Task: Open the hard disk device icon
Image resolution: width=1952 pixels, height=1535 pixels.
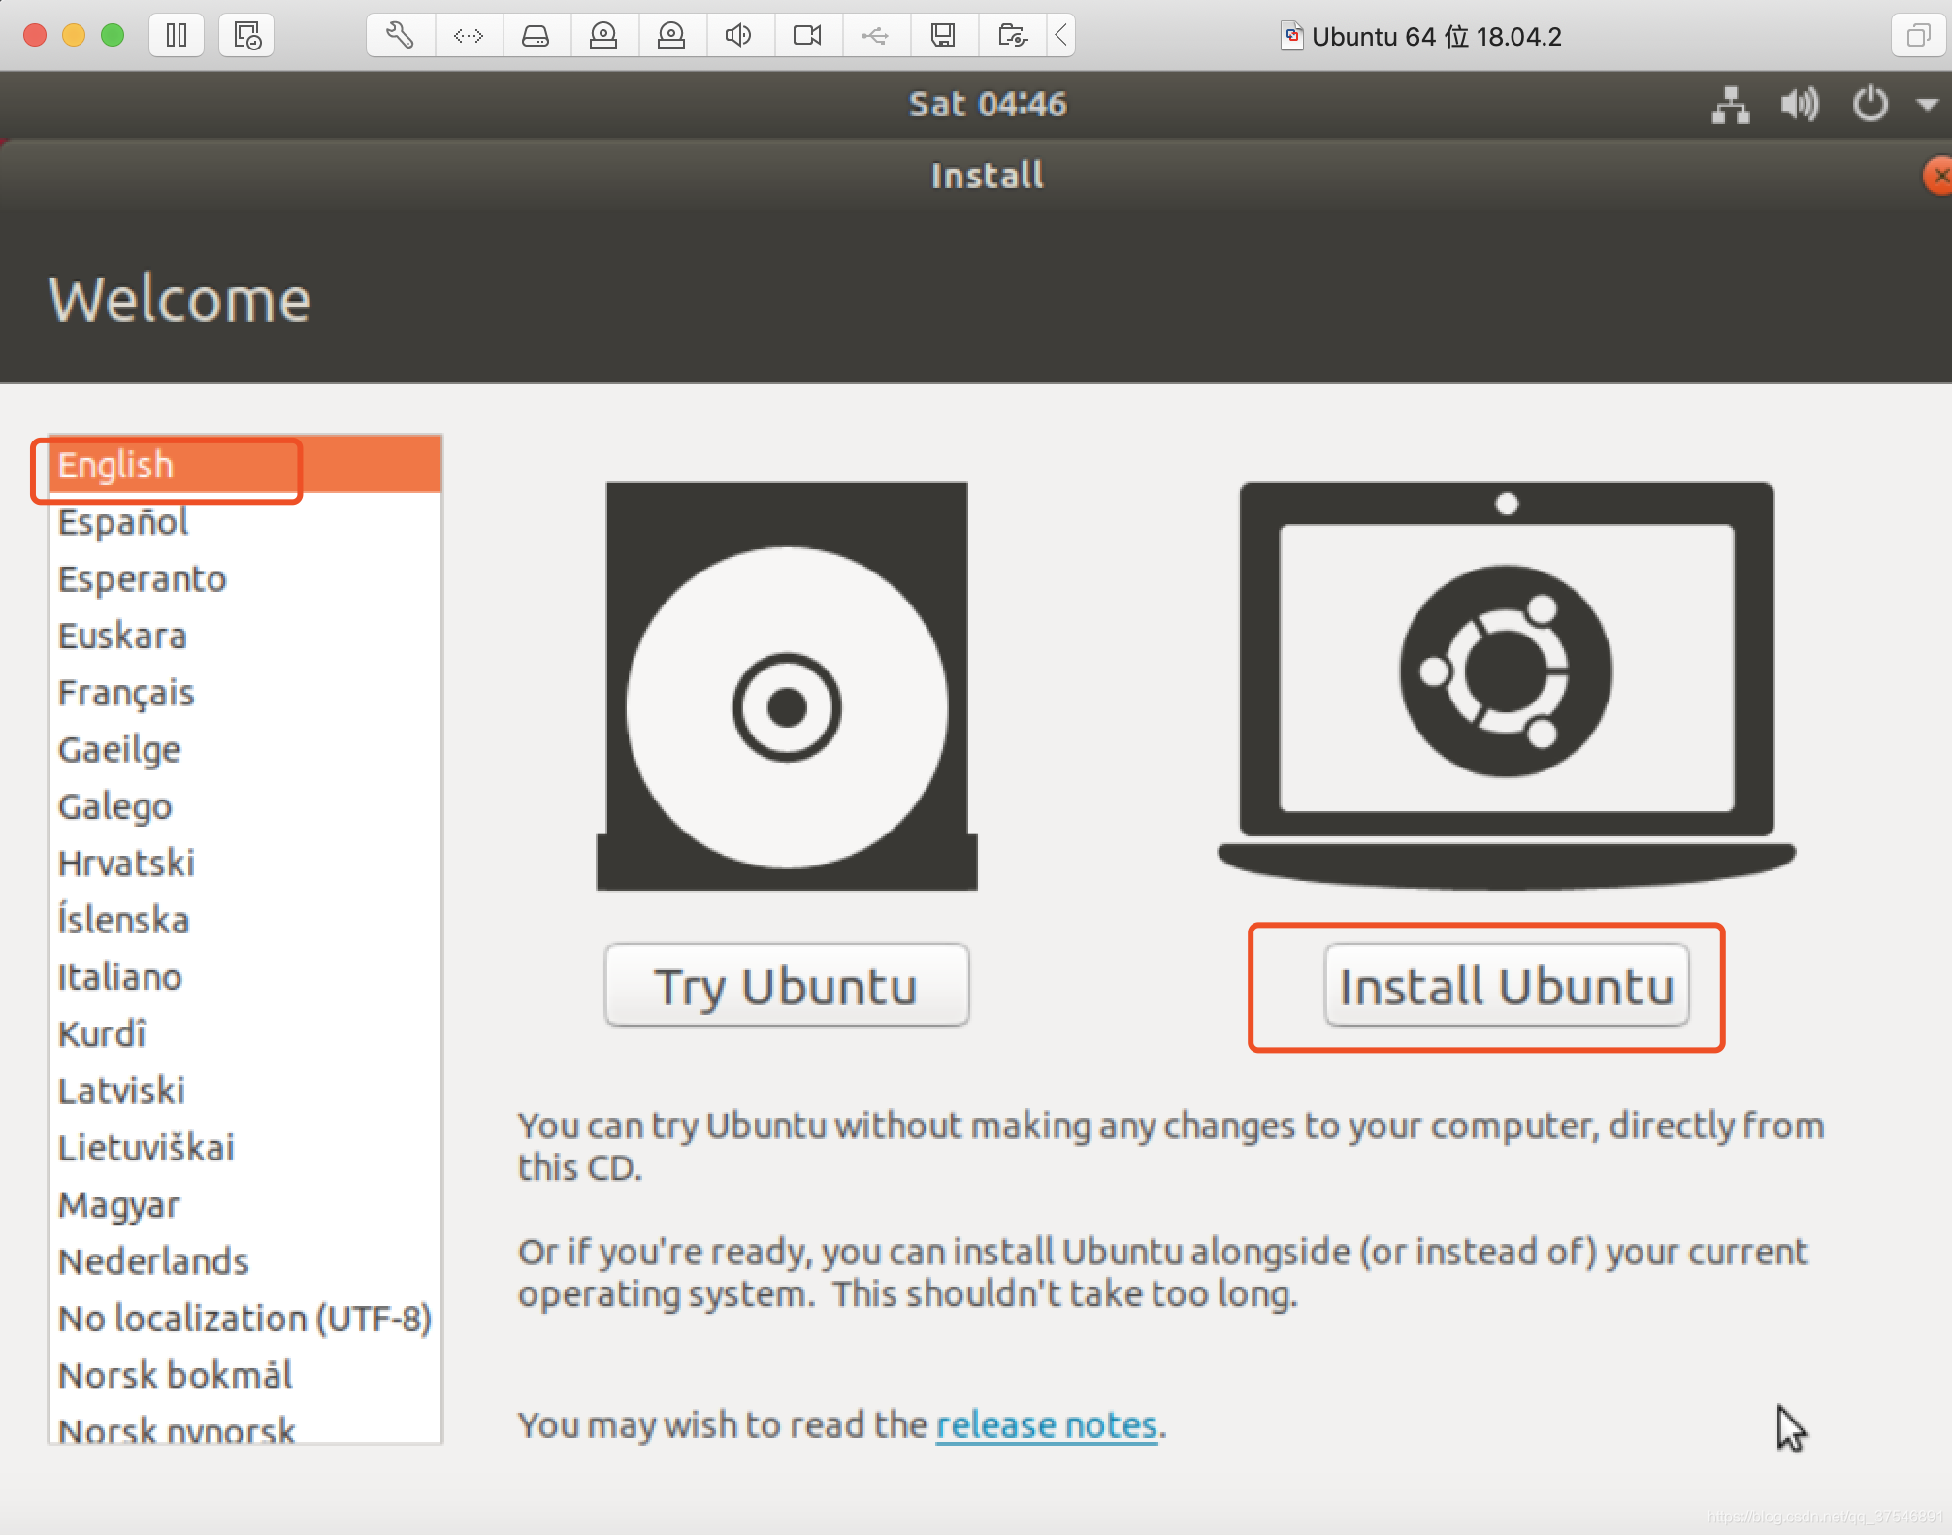Action: point(536,36)
